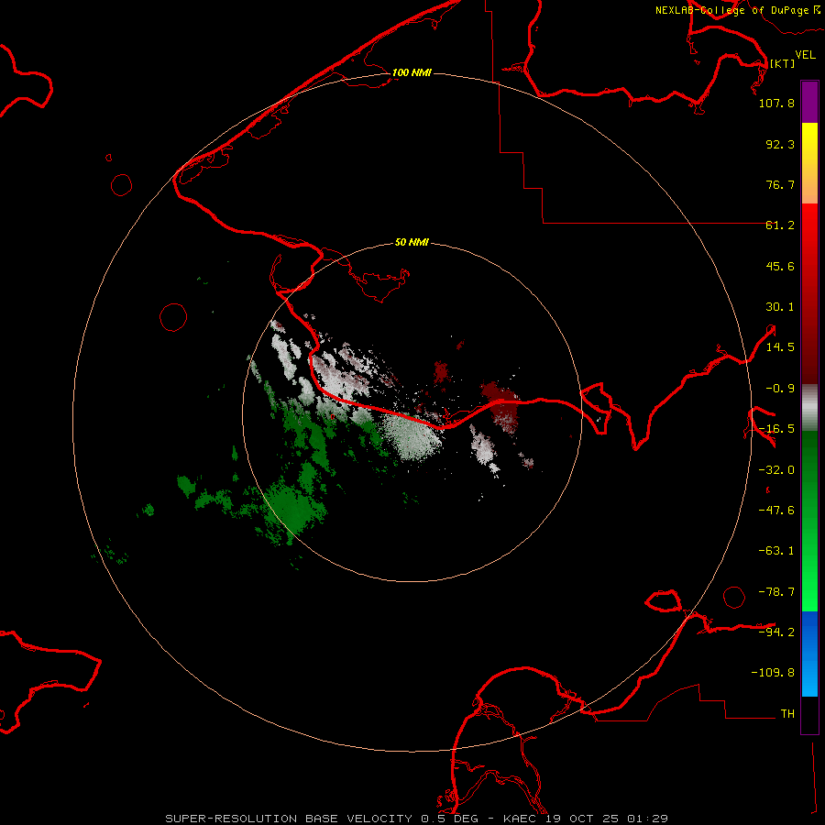The width and height of the screenshot is (825, 825).
Task: Click the 107.8 legend value
Action: (776, 103)
